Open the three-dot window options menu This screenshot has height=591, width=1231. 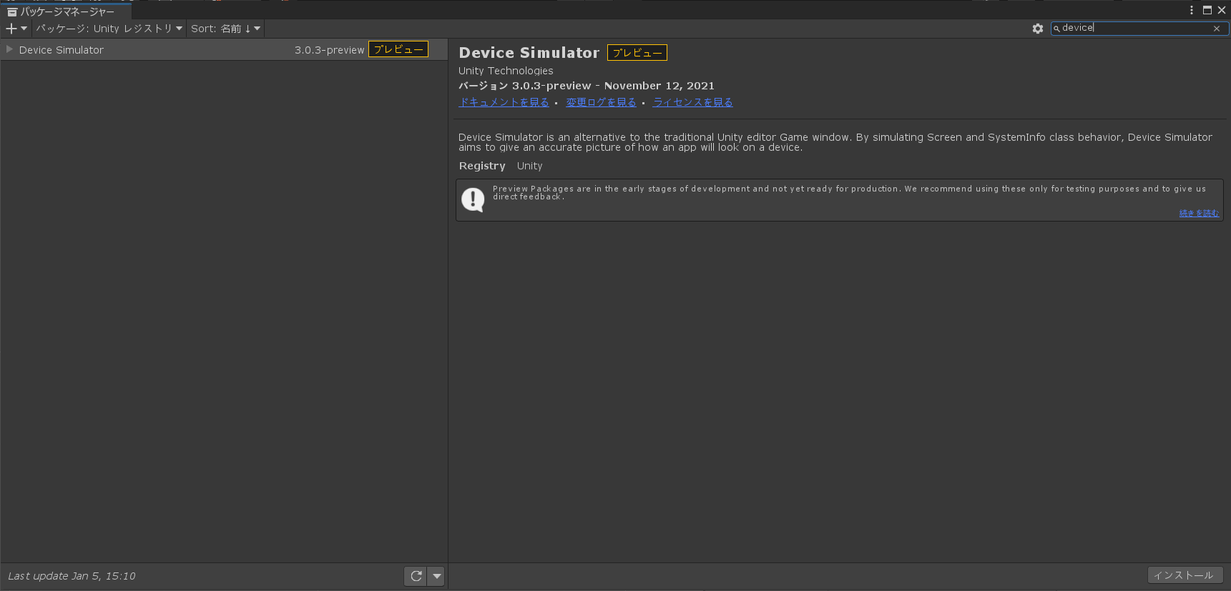pos(1191,10)
